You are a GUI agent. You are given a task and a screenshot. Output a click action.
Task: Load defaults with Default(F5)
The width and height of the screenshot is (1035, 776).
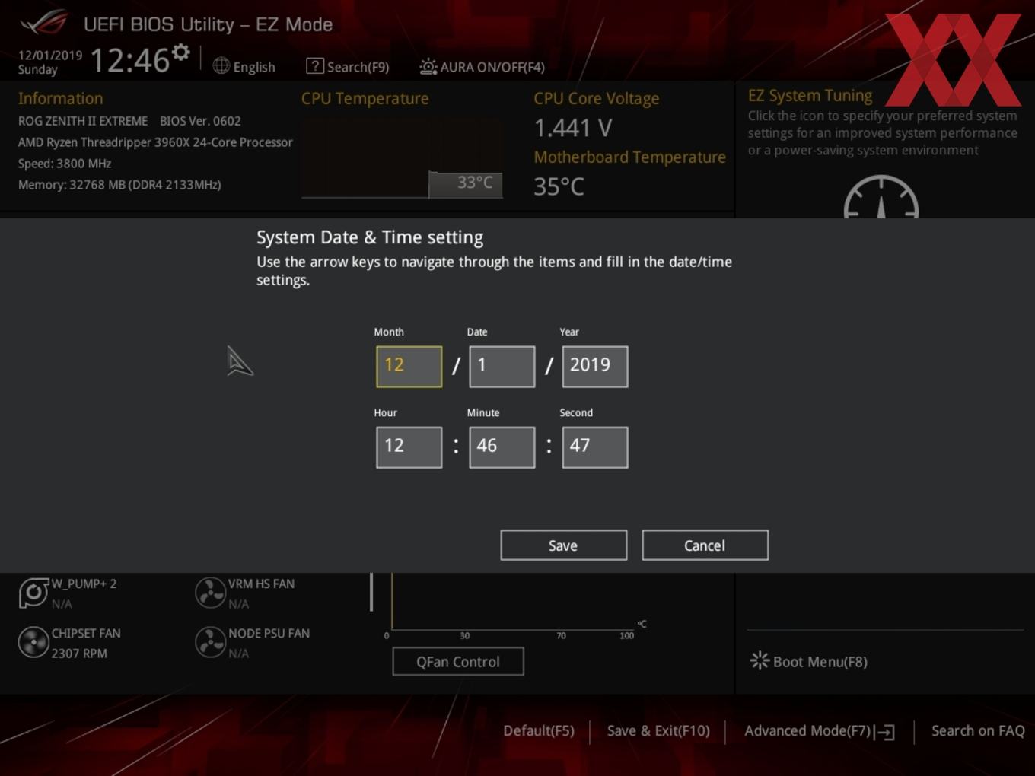[x=539, y=731]
